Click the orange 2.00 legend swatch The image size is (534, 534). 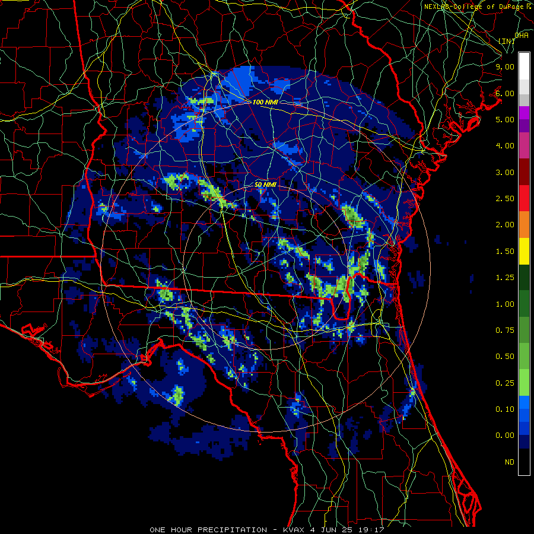pos(524,225)
